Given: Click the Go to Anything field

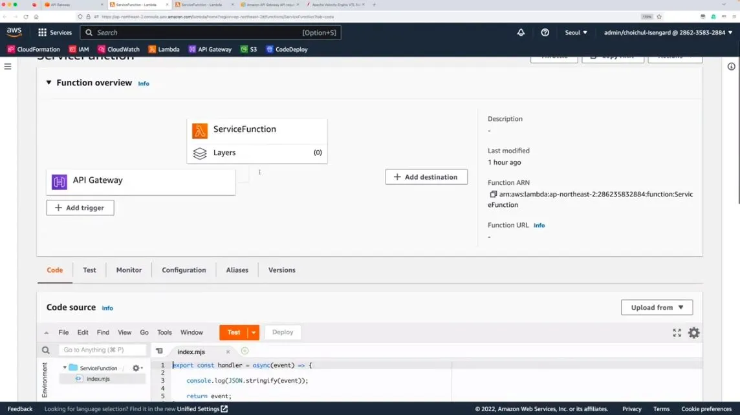Looking at the screenshot, I should tap(102, 350).
